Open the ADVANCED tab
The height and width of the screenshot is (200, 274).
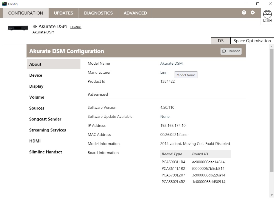[135, 13]
